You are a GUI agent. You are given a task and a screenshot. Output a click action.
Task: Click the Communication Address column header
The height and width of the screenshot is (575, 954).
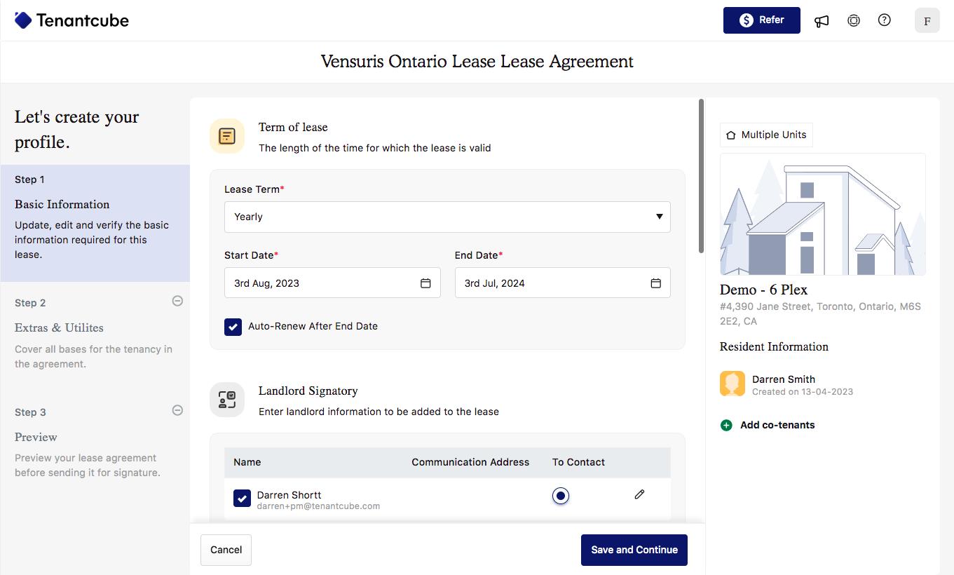(470, 462)
